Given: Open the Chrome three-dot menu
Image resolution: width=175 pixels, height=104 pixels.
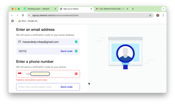Looking at the screenshot, I should click(x=163, y=15).
